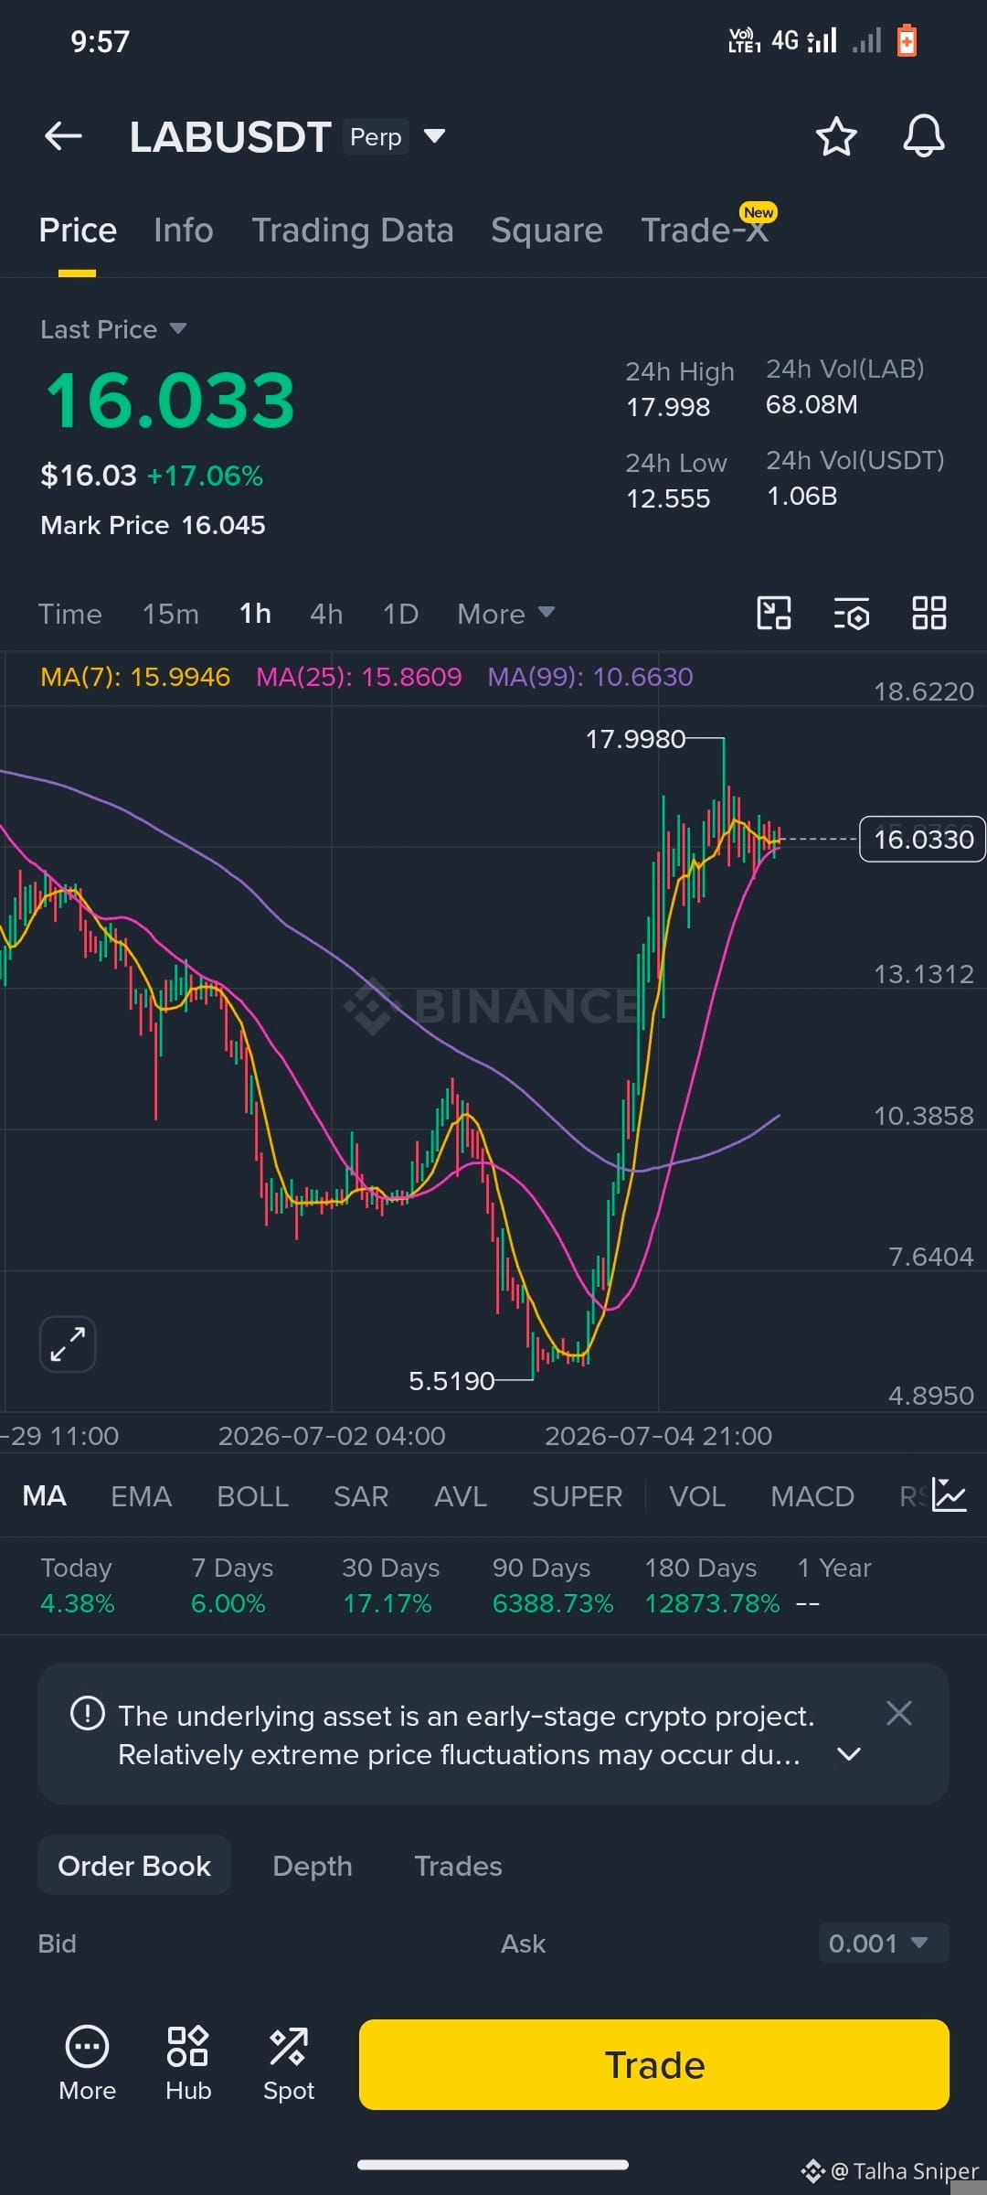Tap the 4G signal indicator in status bar

804,40
